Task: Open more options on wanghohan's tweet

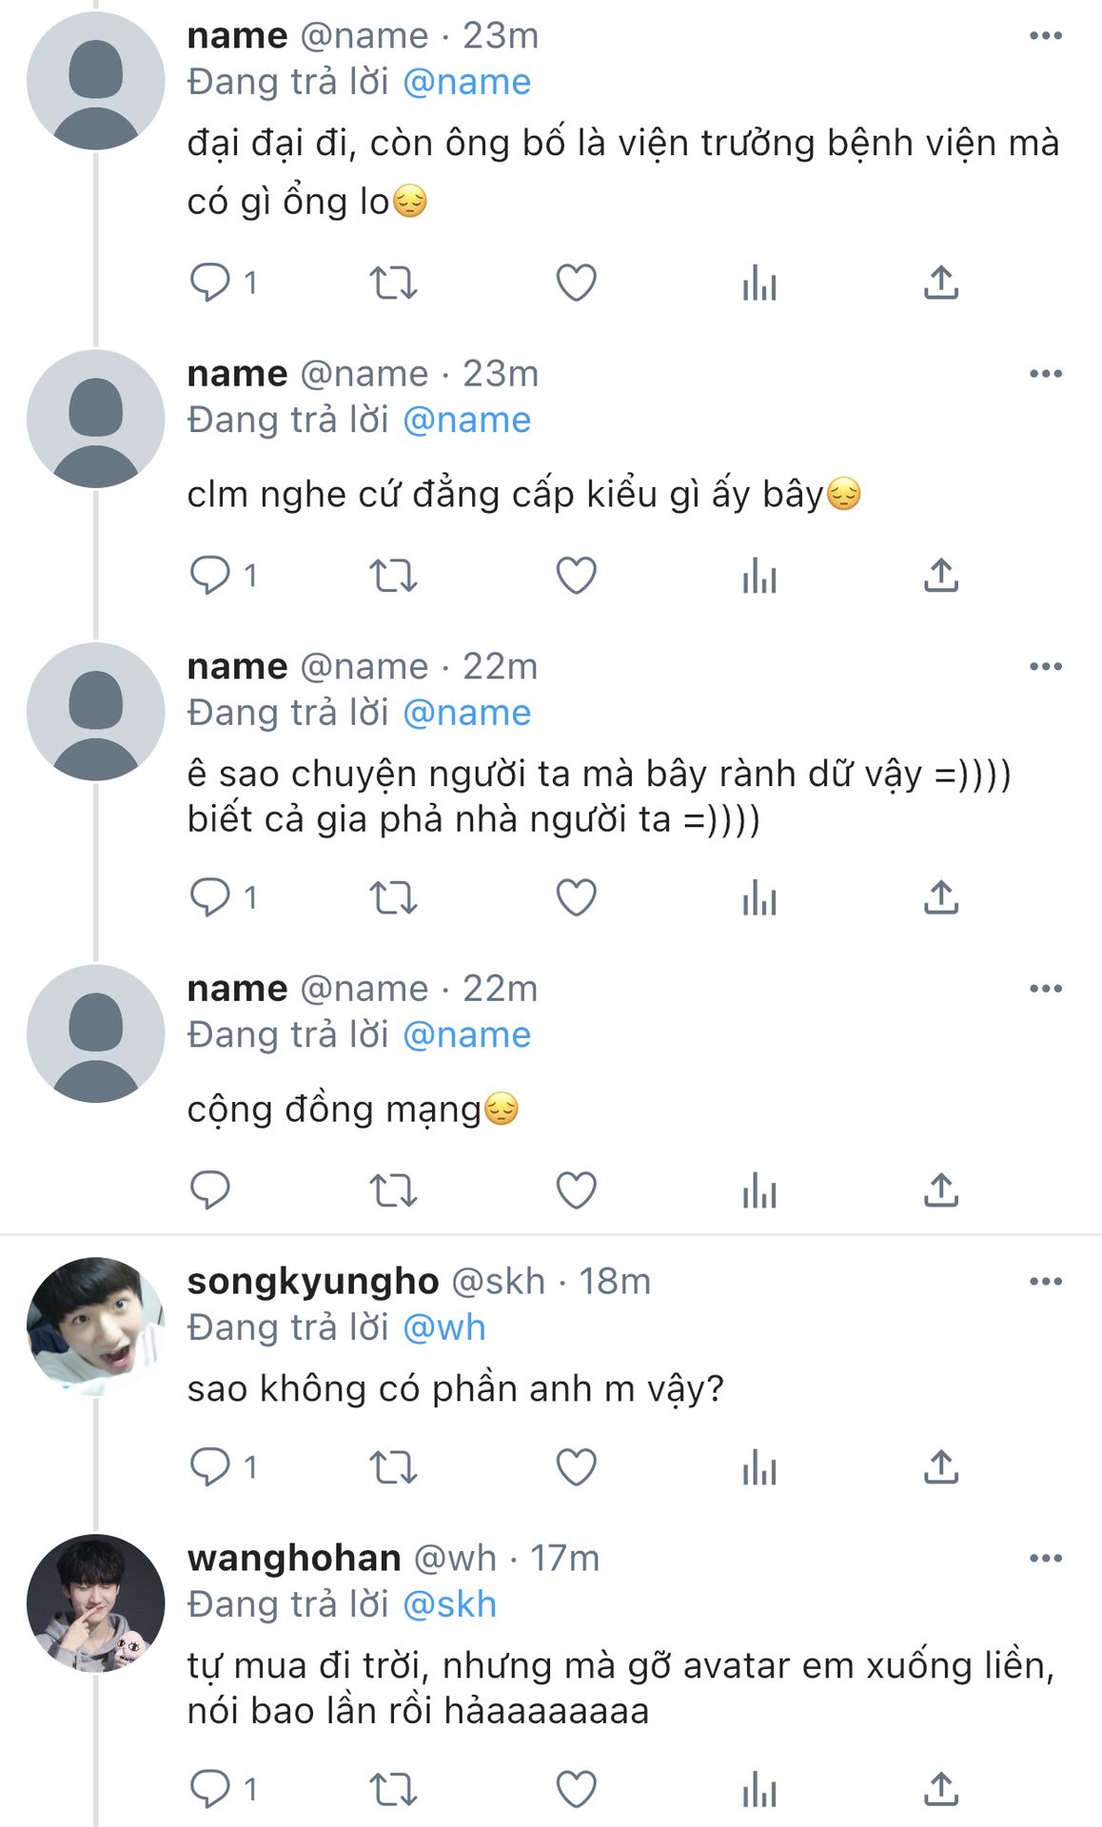Action: click(x=1046, y=1558)
